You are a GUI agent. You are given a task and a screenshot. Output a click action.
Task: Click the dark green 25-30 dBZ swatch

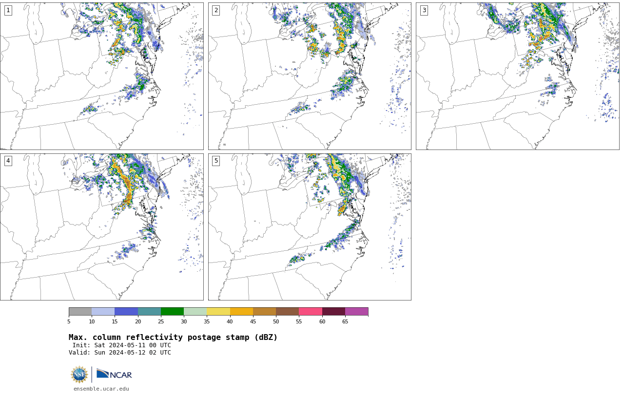(x=173, y=312)
